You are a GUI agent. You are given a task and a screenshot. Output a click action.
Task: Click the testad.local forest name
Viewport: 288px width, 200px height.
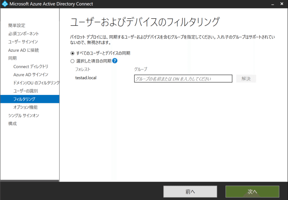[86, 78]
